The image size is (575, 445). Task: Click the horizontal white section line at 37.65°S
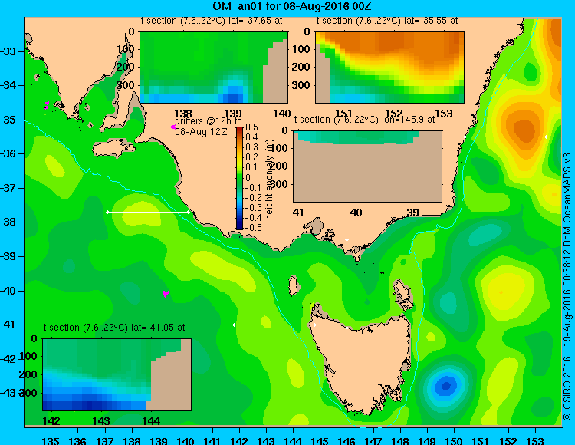pos(148,212)
